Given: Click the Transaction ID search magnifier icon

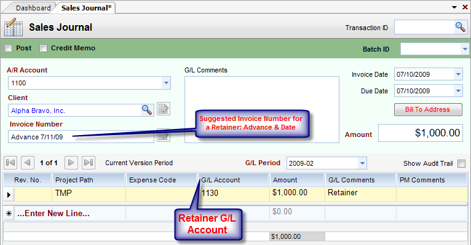Looking at the screenshot, I should 460,27.
